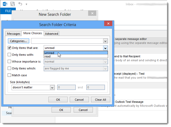Switch to the Messages tab
The width and height of the screenshot is (171, 127).
[14, 34]
